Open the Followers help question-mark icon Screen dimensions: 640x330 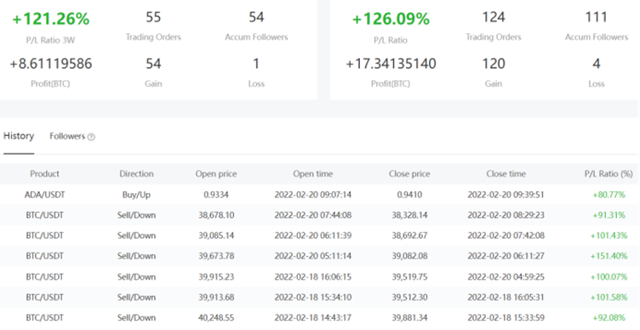91,137
